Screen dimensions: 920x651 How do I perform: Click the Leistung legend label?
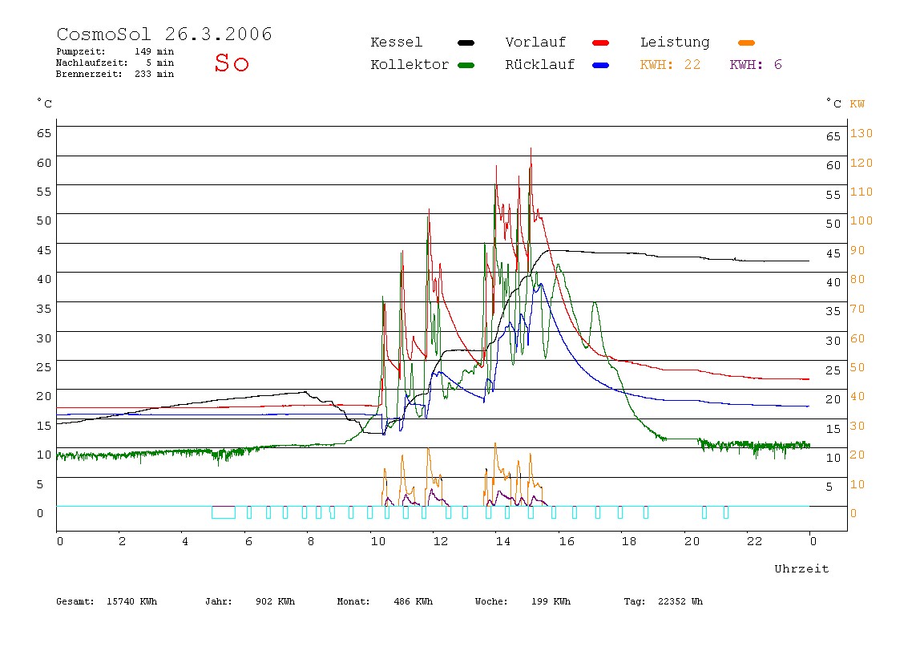coord(675,42)
